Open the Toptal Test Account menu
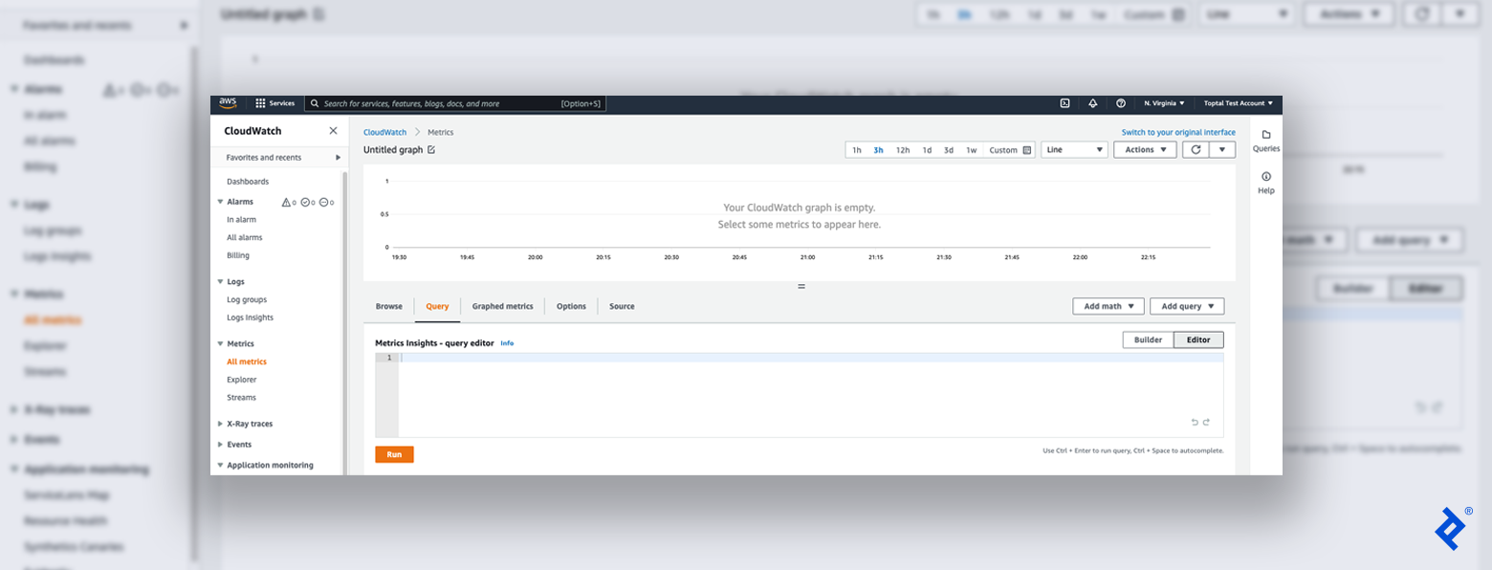 [x=1240, y=103]
